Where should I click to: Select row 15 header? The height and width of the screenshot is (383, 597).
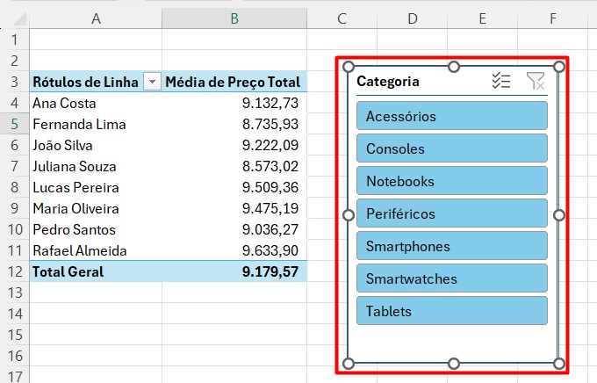click(x=14, y=335)
